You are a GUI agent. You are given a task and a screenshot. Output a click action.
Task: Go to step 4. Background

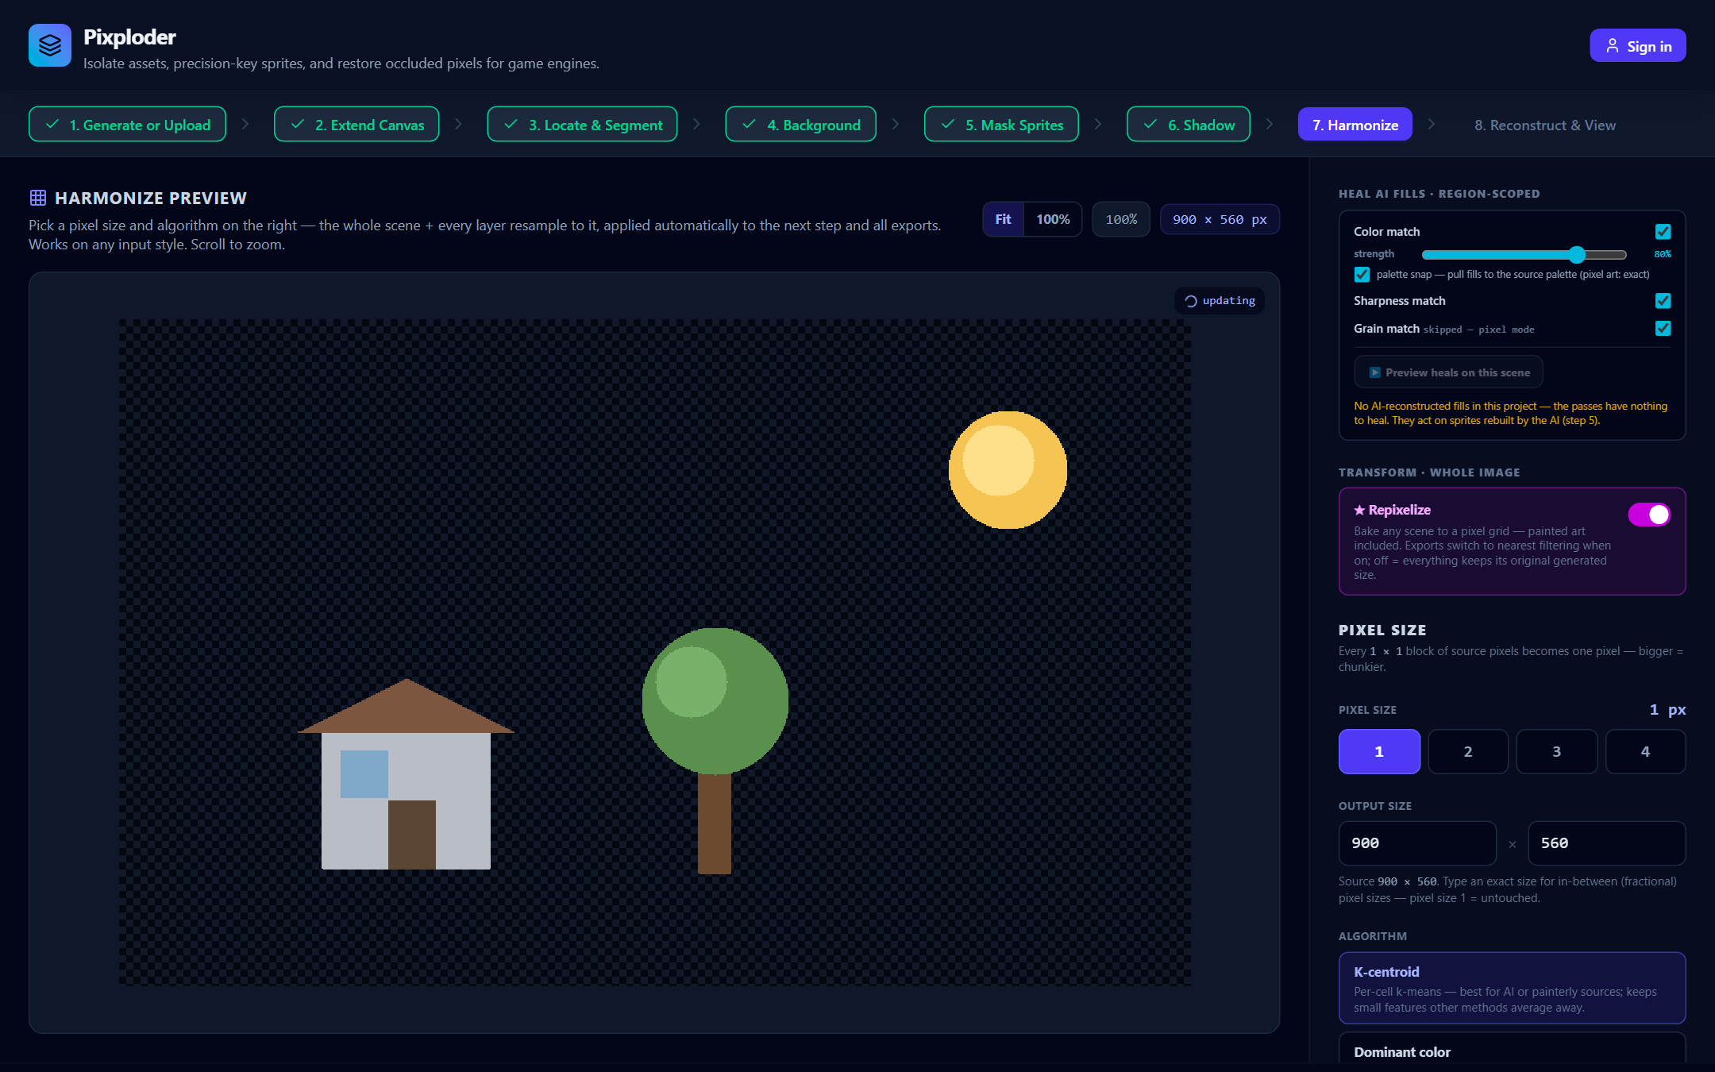[x=800, y=125]
